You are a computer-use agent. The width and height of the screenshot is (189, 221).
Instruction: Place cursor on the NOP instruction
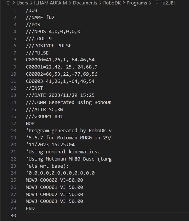click(30, 123)
